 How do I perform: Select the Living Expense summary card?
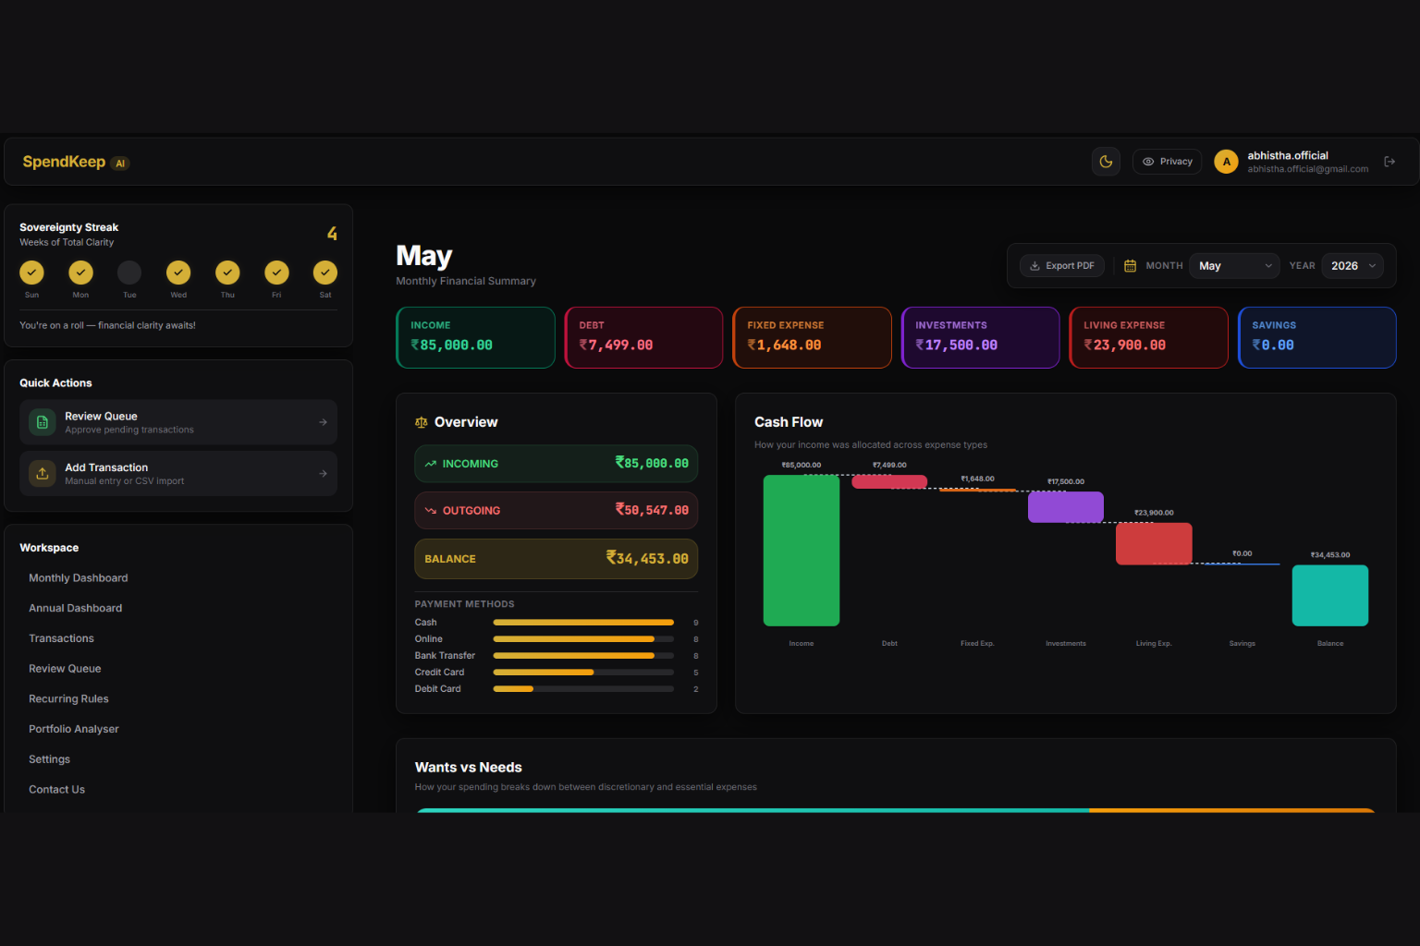click(x=1149, y=338)
